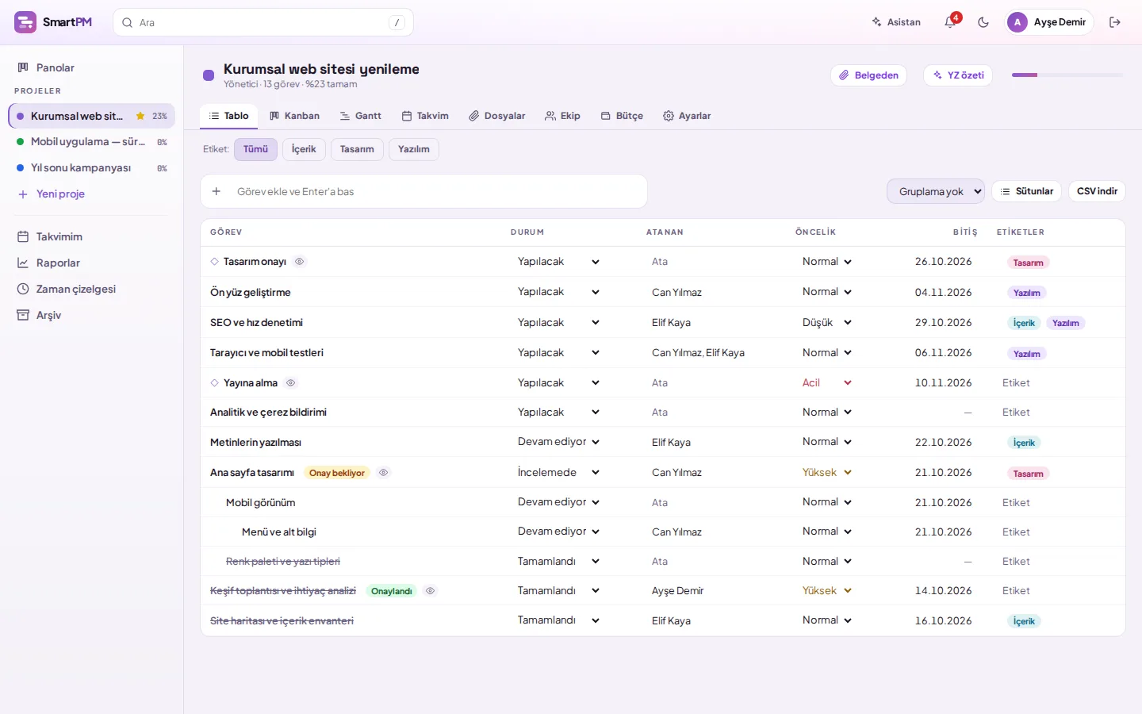Open Zaman çizelgesi in the sidebar

point(91,289)
